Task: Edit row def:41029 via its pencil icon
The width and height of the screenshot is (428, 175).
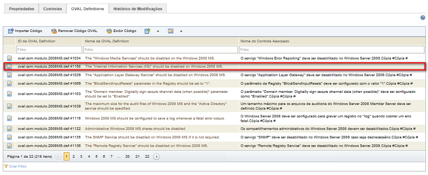Action: (10, 75)
